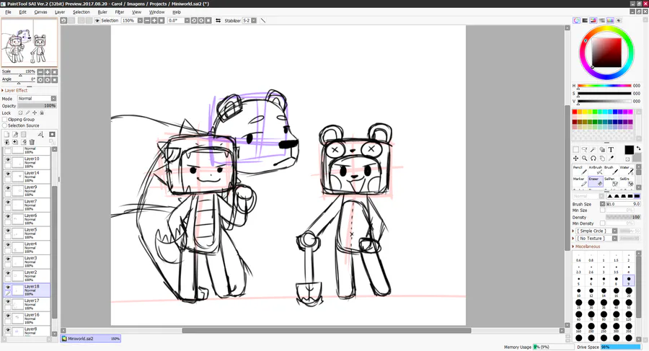This screenshot has height=351, width=649.
Task: Choose the rectangular selection tool
Action: click(575, 149)
